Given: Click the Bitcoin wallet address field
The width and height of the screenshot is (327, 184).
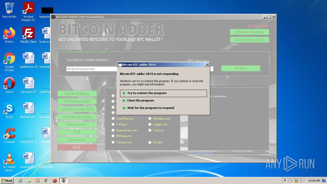Looking at the screenshot, I should coord(91,69).
